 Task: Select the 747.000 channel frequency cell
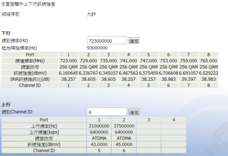[149, 61]
